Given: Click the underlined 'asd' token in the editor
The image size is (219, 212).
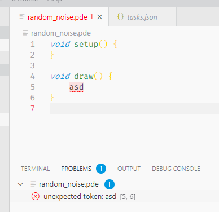Looking at the screenshot, I should click(x=76, y=87).
